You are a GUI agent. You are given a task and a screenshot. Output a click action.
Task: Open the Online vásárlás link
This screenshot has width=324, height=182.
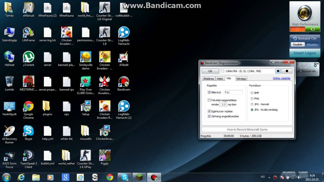coord(281,78)
